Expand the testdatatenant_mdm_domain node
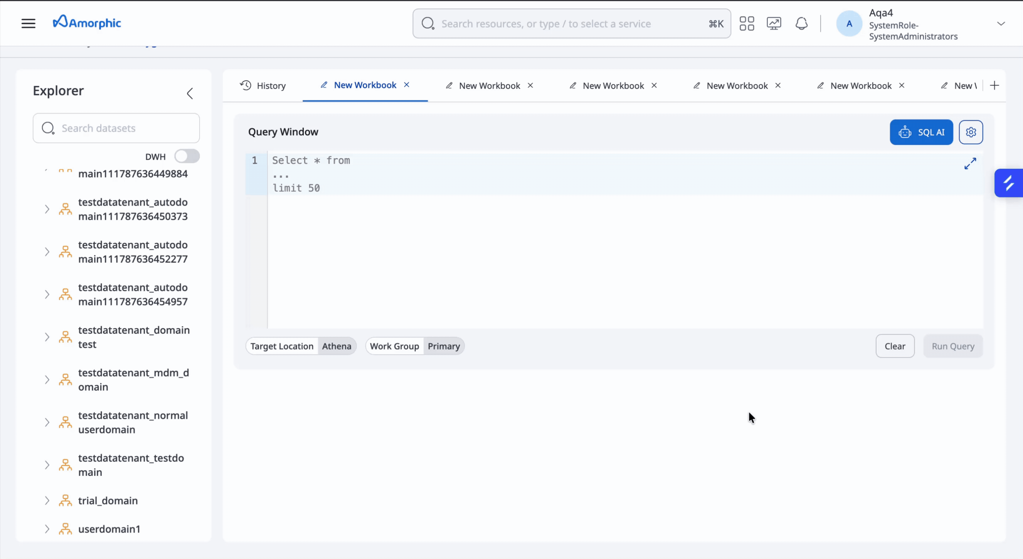 (47, 380)
